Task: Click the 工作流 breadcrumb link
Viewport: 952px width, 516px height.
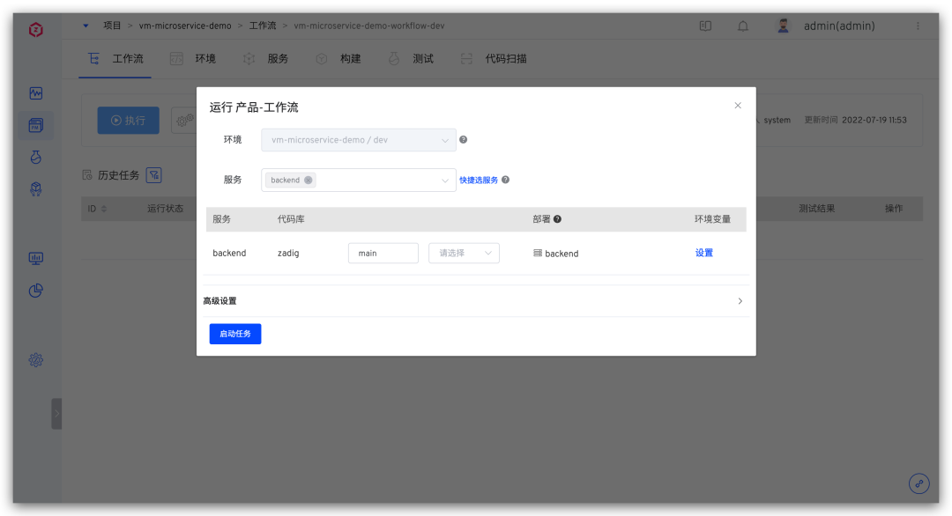Action: [x=263, y=26]
